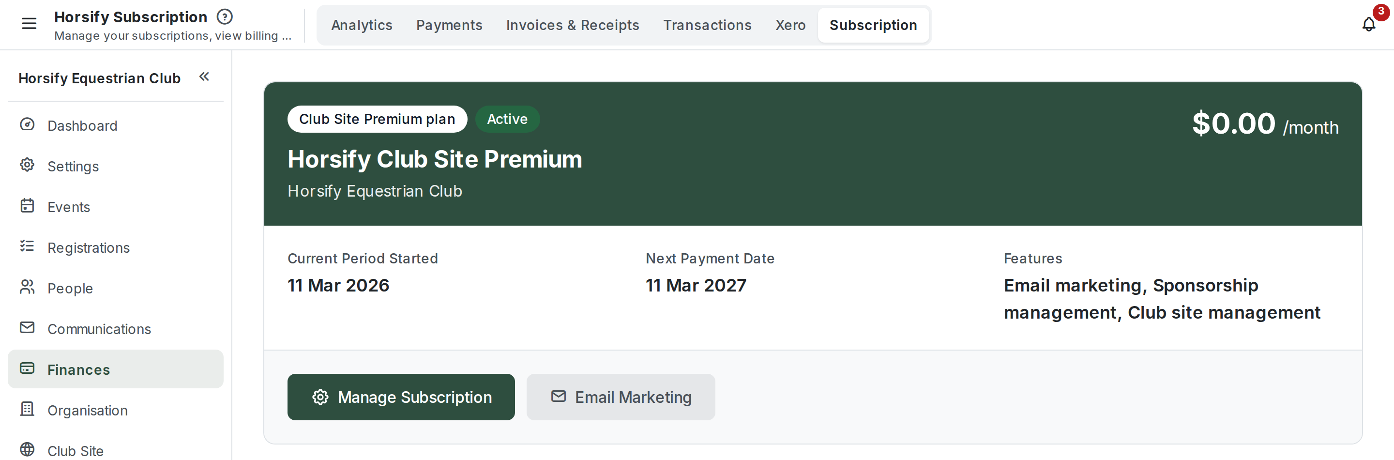Click the gear icon in Manage Subscription
The image size is (1394, 460).
point(320,397)
